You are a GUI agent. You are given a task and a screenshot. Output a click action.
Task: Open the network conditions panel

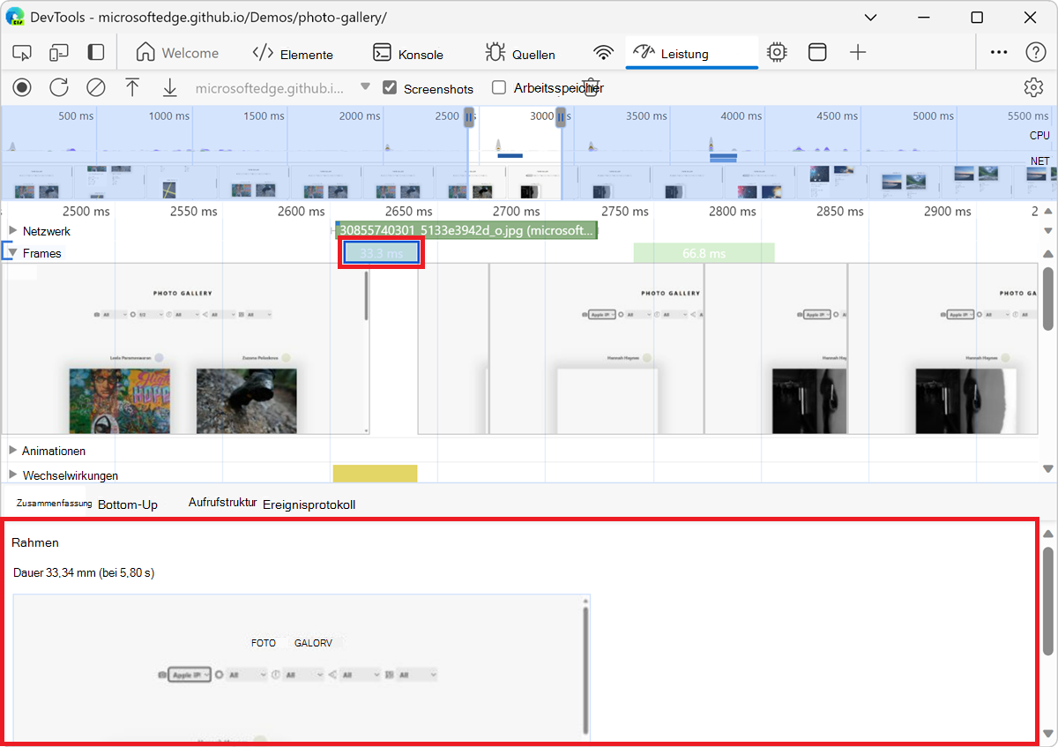(603, 53)
